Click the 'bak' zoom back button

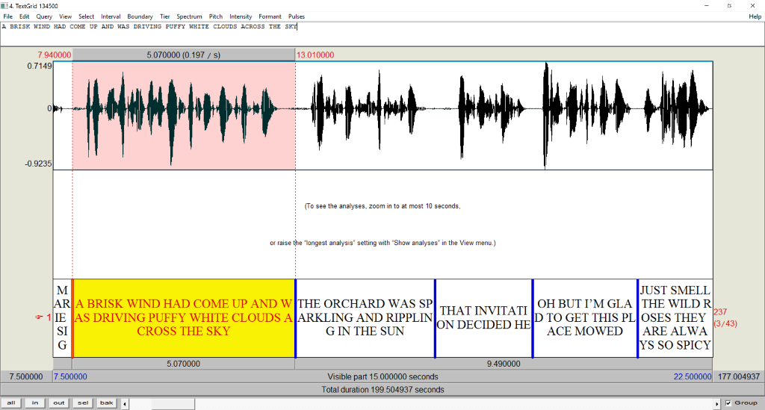click(x=107, y=403)
